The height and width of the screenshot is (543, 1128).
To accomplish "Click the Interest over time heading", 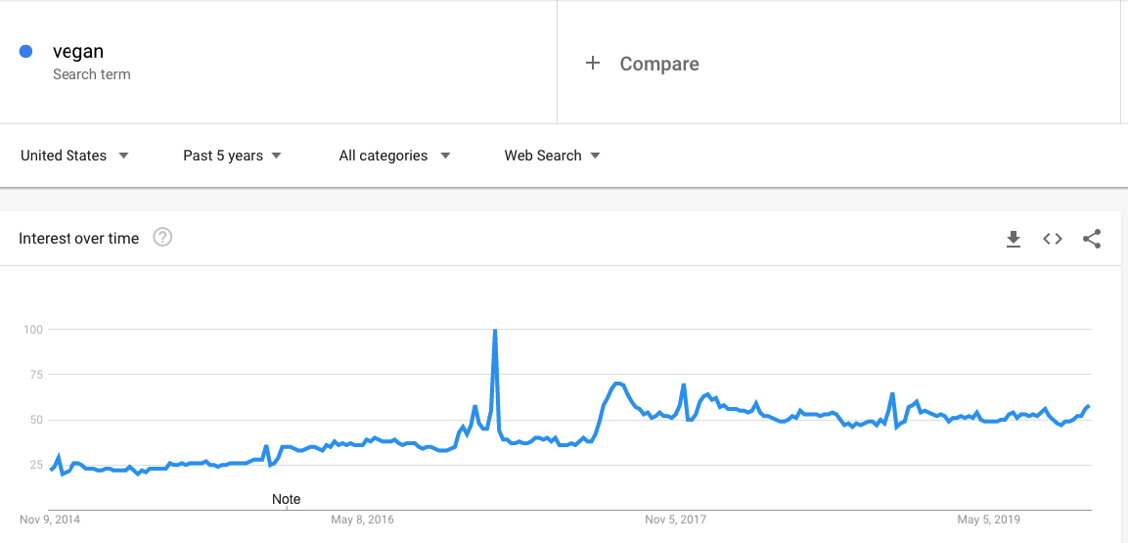I will coord(79,239).
